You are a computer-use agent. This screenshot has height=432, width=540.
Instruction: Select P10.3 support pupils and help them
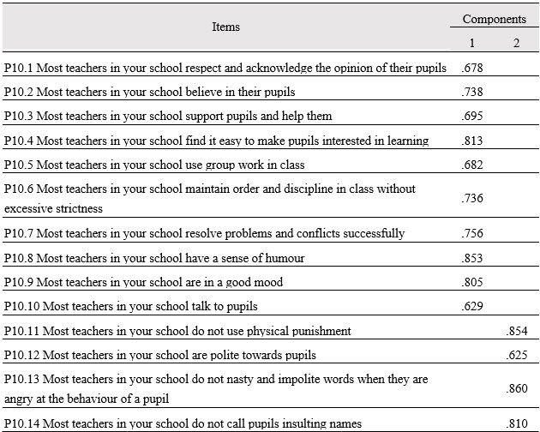168,116
